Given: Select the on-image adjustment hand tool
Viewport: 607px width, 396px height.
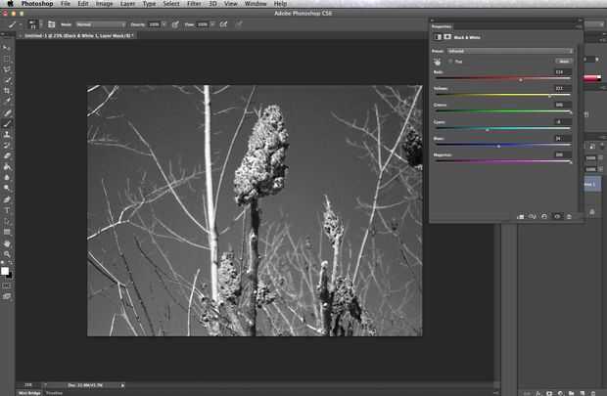Looking at the screenshot, I should tap(438, 62).
